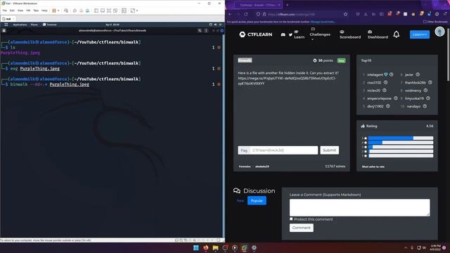Click VMware manage snapshots icon
Image resolution: width=450 pixels, height=253 pixels.
pyautogui.click(x=87, y=11)
